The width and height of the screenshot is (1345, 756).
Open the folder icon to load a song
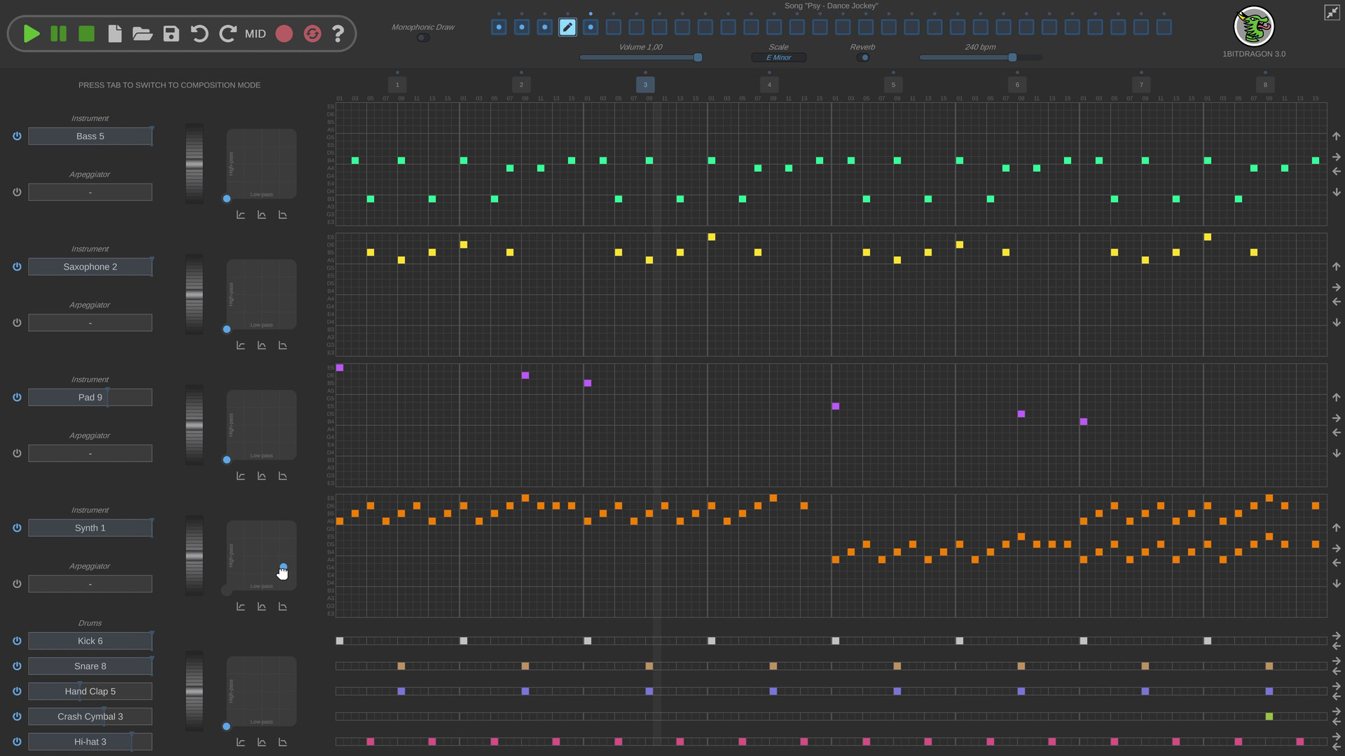click(142, 34)
